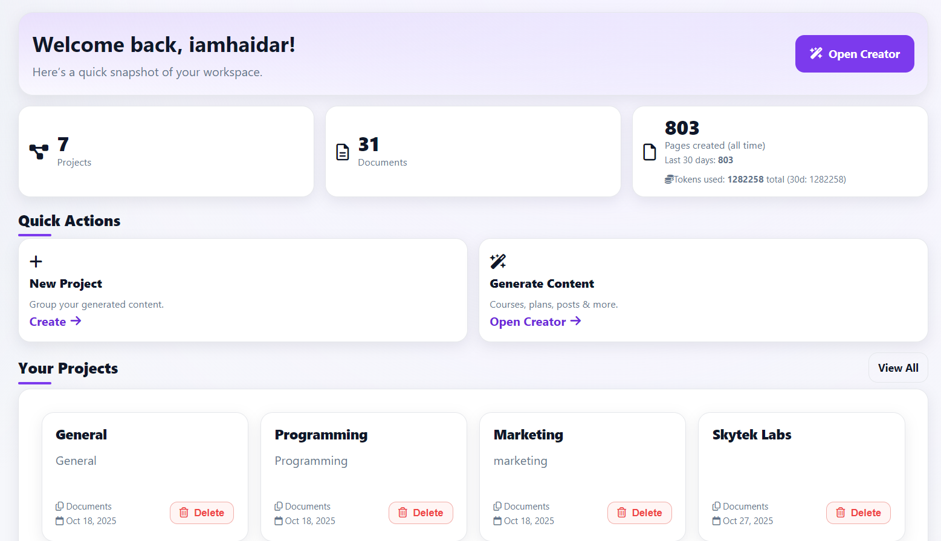
Task: Click the magic wand icon in Generate Content
Action: 496,261
